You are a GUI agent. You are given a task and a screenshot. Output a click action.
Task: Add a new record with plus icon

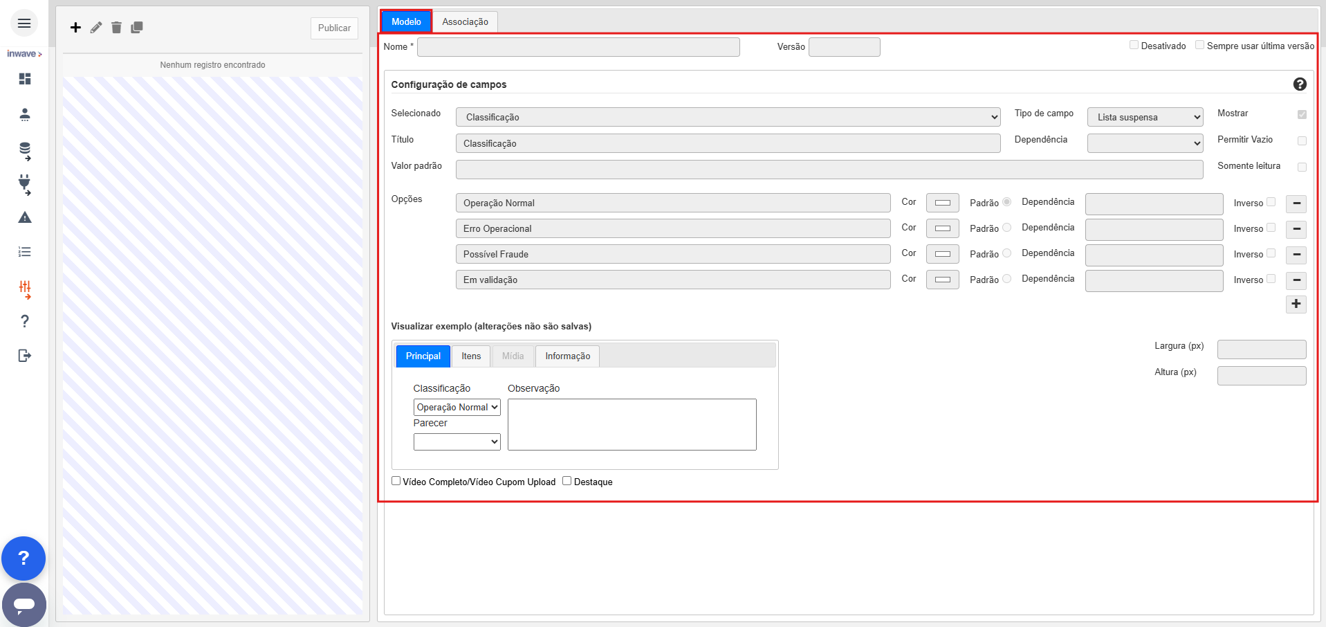coord(75,27)
